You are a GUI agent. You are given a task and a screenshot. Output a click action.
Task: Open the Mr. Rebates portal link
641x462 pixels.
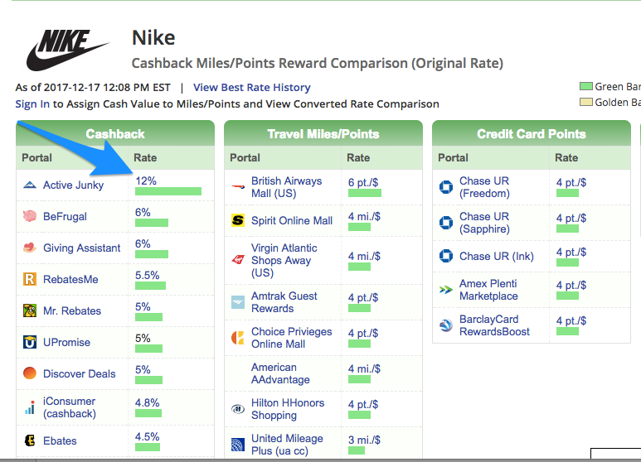click(72, 310)
